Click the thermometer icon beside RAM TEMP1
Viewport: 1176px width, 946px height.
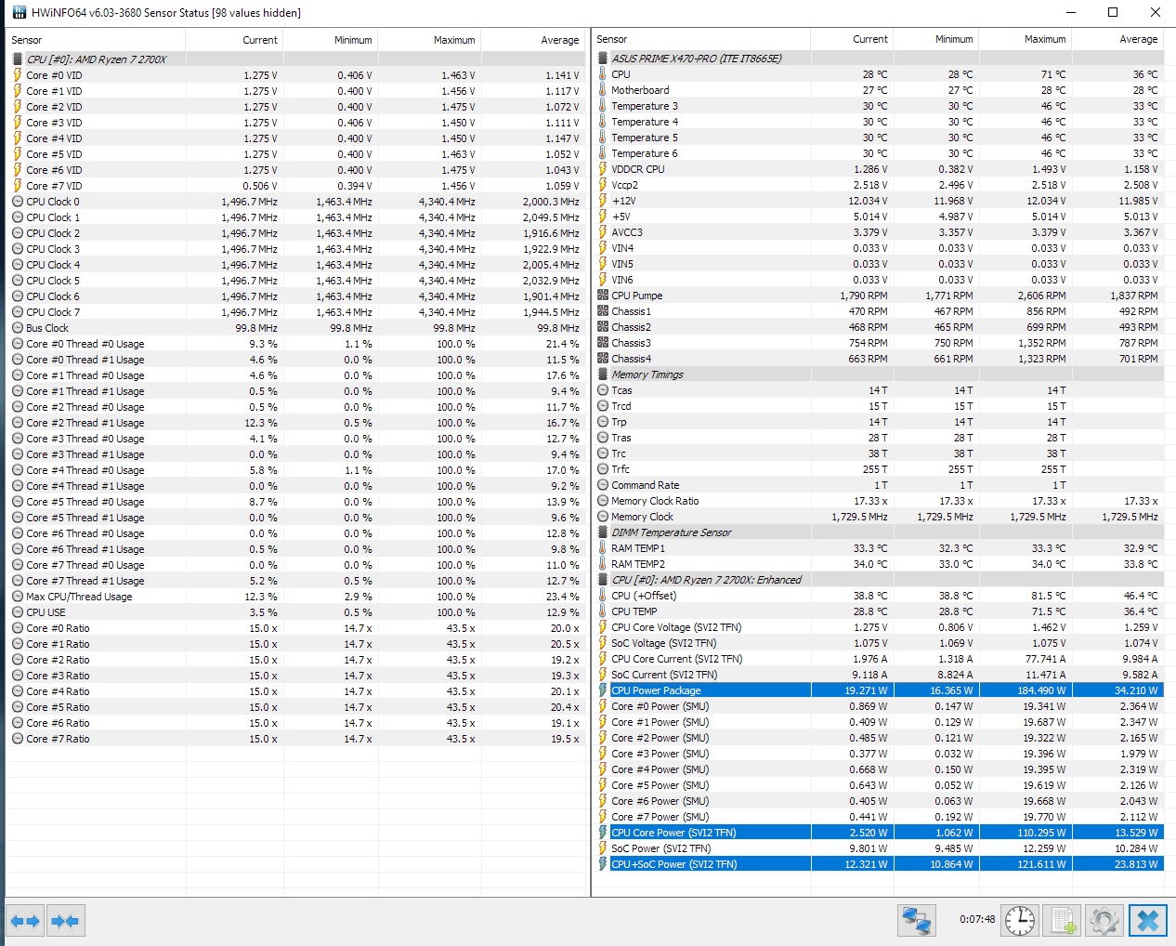point(603,548)
